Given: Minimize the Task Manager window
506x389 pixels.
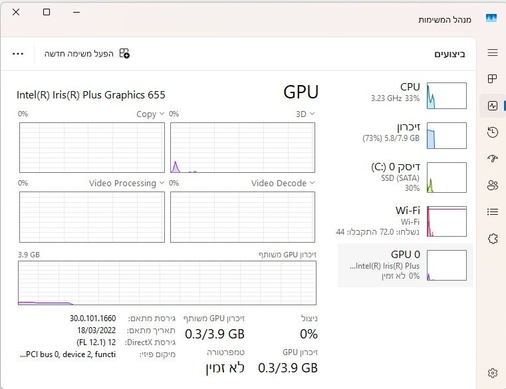Looking at the screenshot, I should 76,12.
